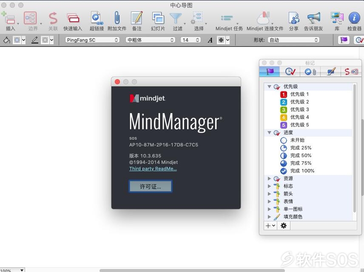Open Slides (幻灯片) view

tap(158, 18)
